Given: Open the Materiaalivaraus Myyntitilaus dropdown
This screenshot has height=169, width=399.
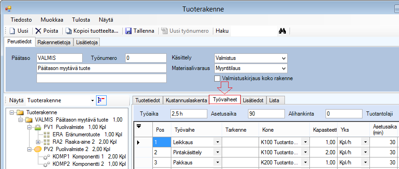Looking at the screenshot, I should coord(284,68).
